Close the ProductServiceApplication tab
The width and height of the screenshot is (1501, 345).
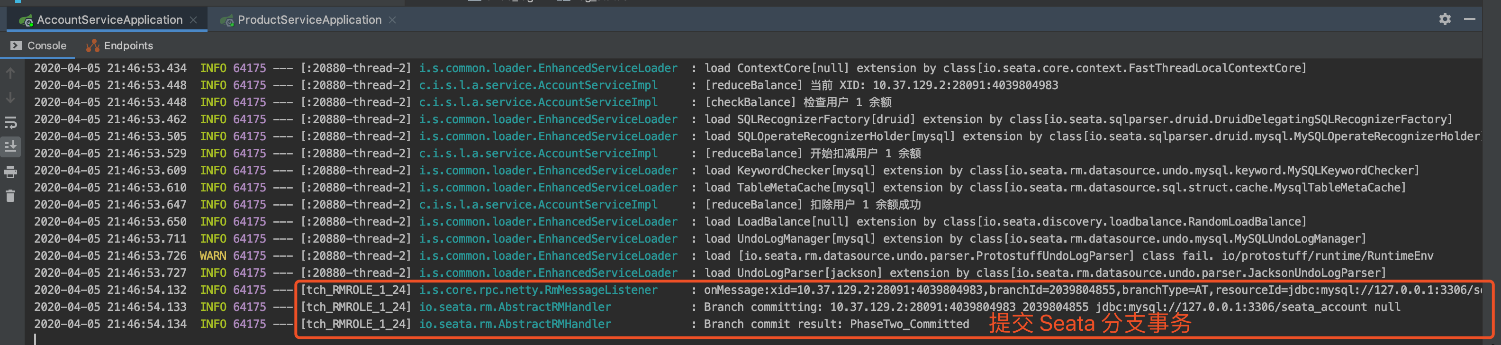tap(392, 20)
